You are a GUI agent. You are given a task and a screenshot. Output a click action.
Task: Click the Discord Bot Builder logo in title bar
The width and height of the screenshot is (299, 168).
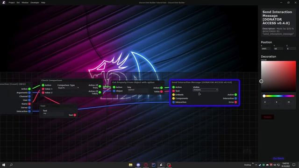(x=4, y=2)
